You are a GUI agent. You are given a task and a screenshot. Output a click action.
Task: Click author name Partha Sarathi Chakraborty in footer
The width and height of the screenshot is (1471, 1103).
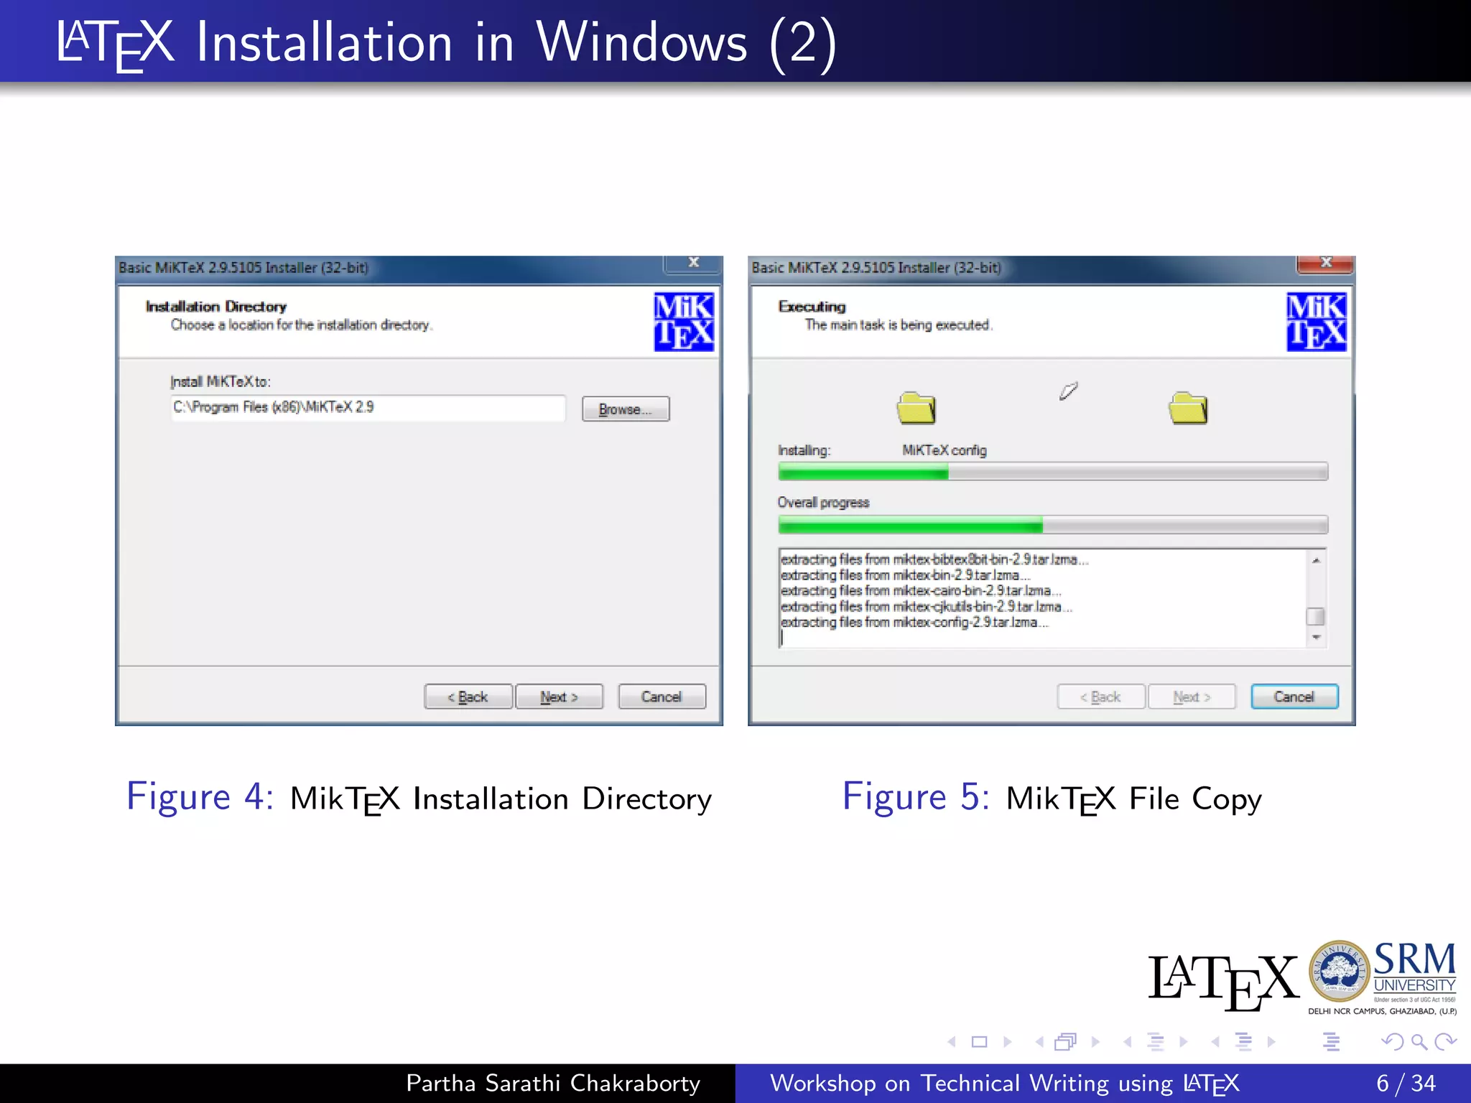553,1083
